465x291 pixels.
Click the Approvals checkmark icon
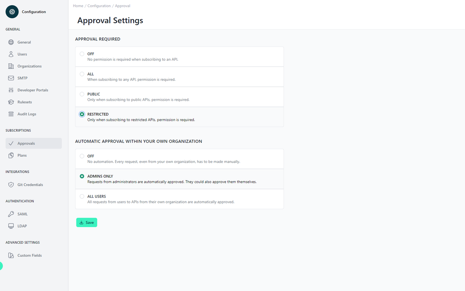10,143
